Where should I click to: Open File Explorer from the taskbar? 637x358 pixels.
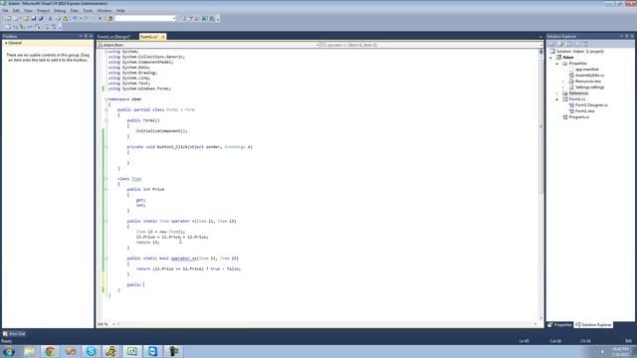[x=29, y=351]
